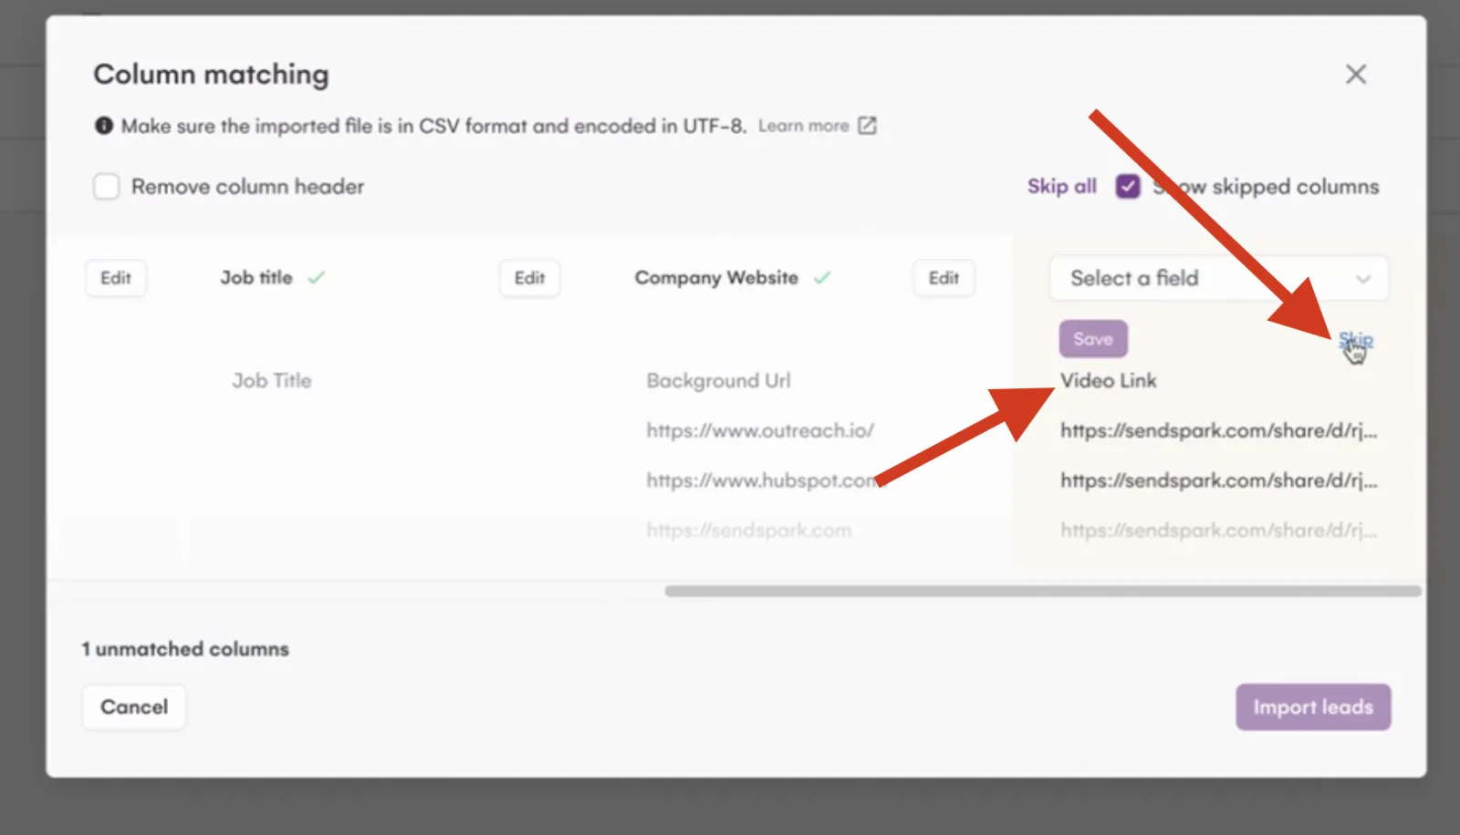Image resolution: width=1460 pixels, height=835 pixels.
Task: Click the info icon beside the CSV notice
Action: click(x=104, y=126)
